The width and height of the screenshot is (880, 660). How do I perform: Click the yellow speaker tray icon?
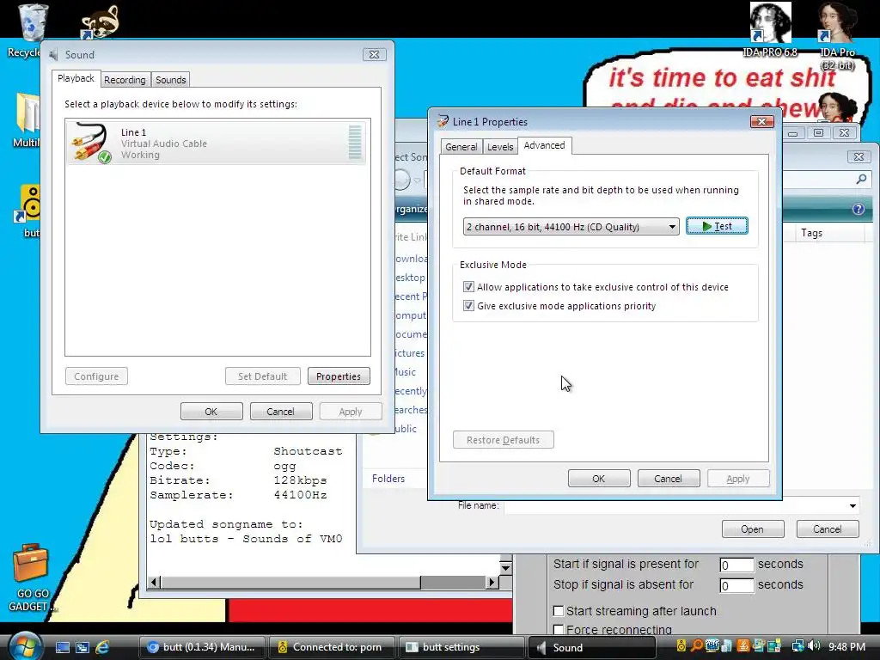click(x=681, y=646)
